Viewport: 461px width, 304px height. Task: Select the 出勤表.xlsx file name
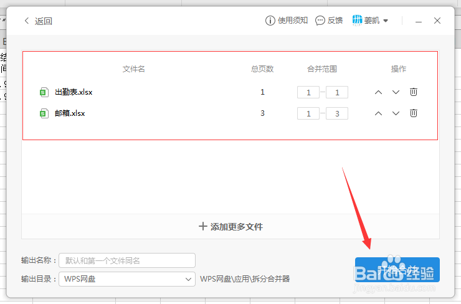click(74, 92)
